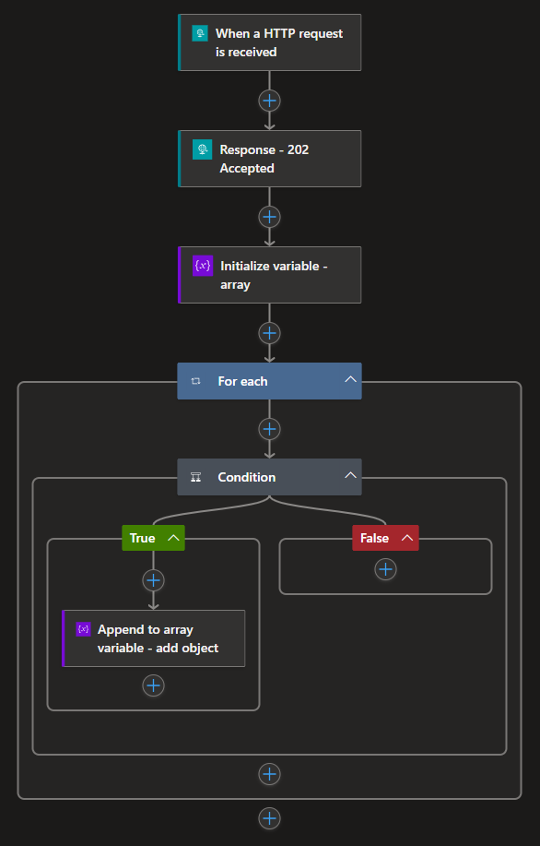540x846 pixels.
Task: Add an action in the False branch
Action: [x=385, y=569]
